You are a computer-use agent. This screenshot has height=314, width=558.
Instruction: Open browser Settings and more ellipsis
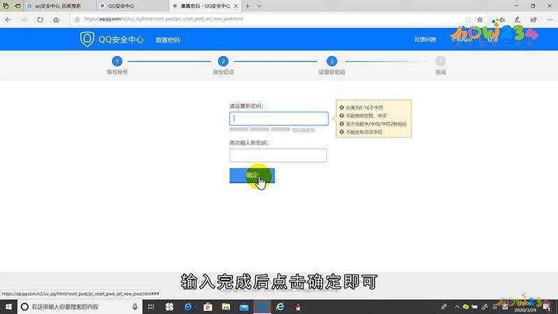coord(550,20)
